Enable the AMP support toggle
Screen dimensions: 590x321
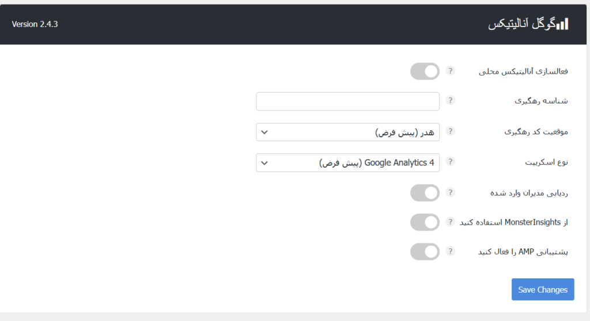[x=425, y=252]
